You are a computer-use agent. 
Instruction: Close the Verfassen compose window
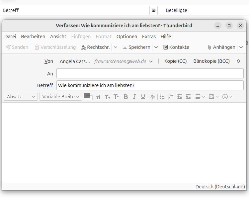point(240,26)
